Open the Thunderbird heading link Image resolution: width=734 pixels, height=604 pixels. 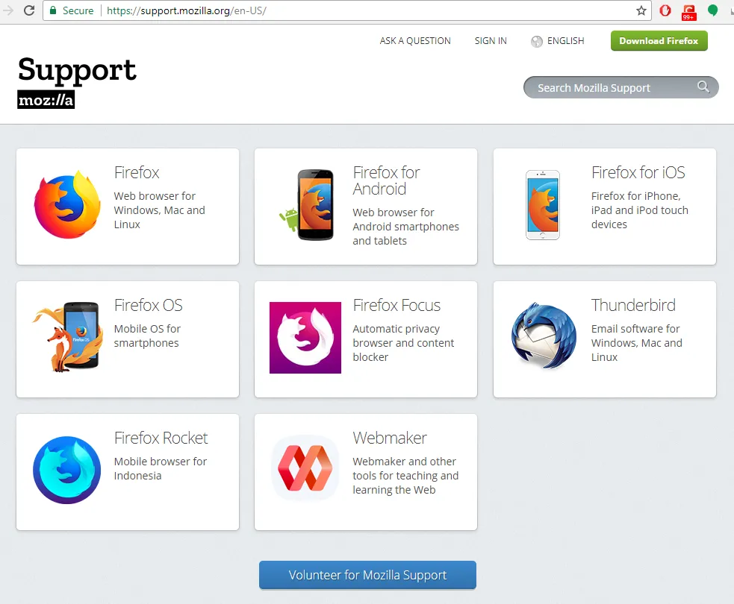633,305
